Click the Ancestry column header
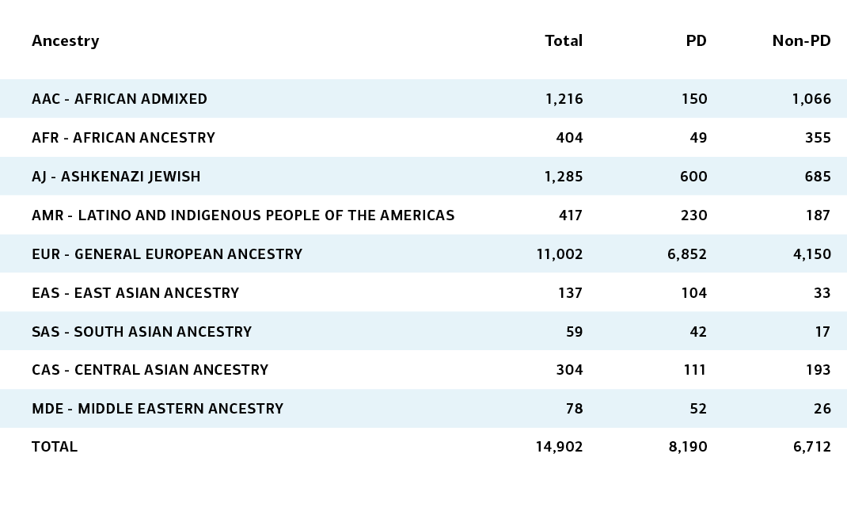This screenshot has width=847, height=507. [x=66, y=41]
